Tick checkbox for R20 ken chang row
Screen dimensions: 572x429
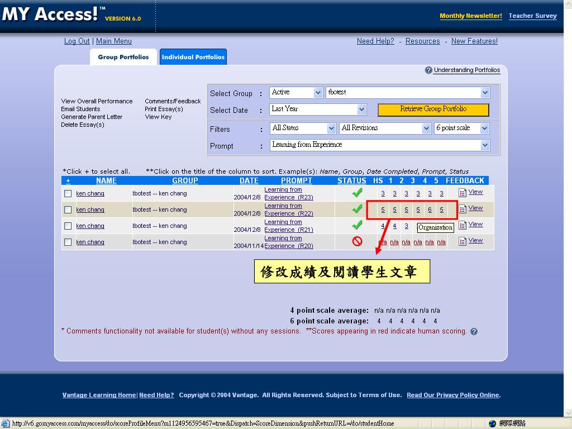tap(68, 242)
